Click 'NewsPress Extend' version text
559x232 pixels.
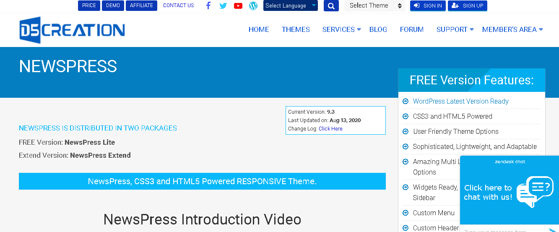pyautogui.click(x=100, y=155)
